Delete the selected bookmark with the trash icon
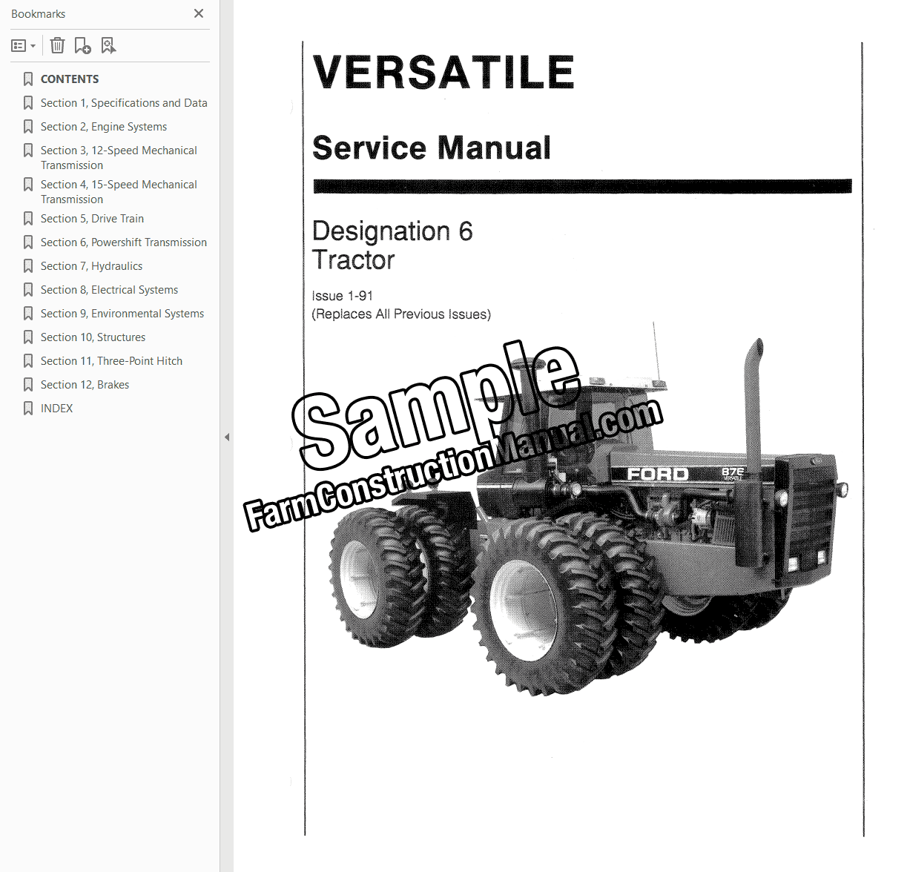The width and height of the screenshot is (907, 872). pos(57,46)
